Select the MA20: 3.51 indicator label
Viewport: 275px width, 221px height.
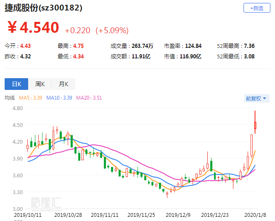tap(89, 97)
